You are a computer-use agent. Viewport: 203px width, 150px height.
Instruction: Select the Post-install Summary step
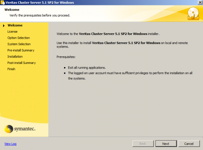22,63
